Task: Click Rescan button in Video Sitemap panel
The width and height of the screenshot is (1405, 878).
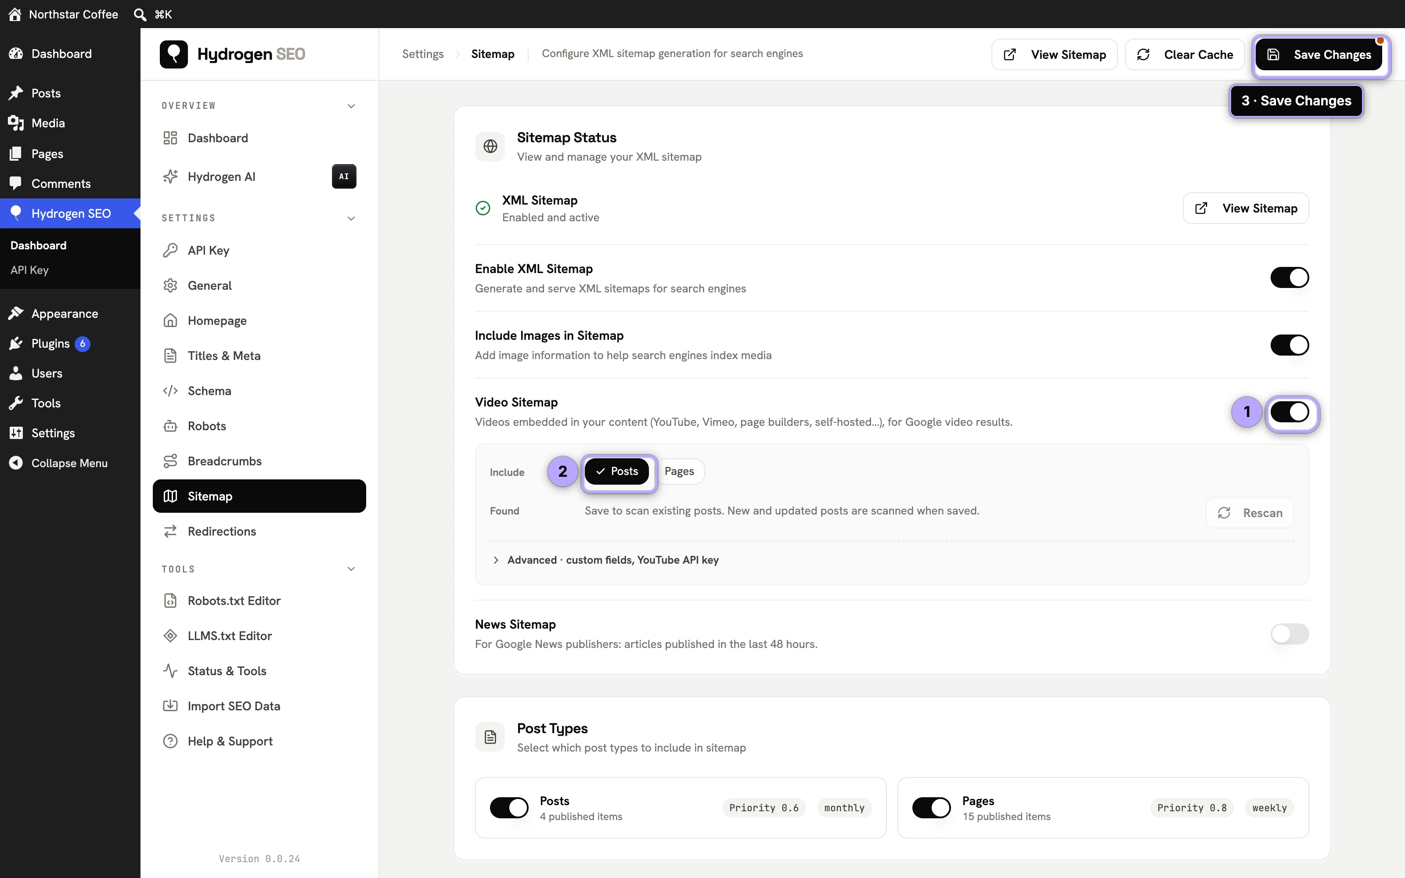Action: click(1250, 513)
